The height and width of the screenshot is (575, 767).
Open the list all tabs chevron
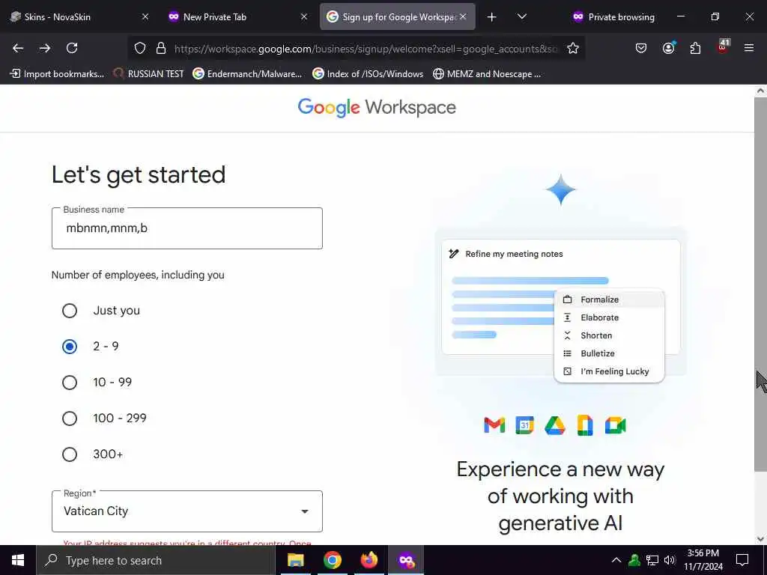click(522, 16)
